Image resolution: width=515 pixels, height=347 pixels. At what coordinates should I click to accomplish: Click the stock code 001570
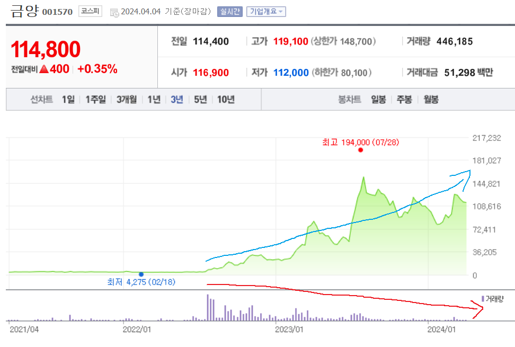pos(57,12)
